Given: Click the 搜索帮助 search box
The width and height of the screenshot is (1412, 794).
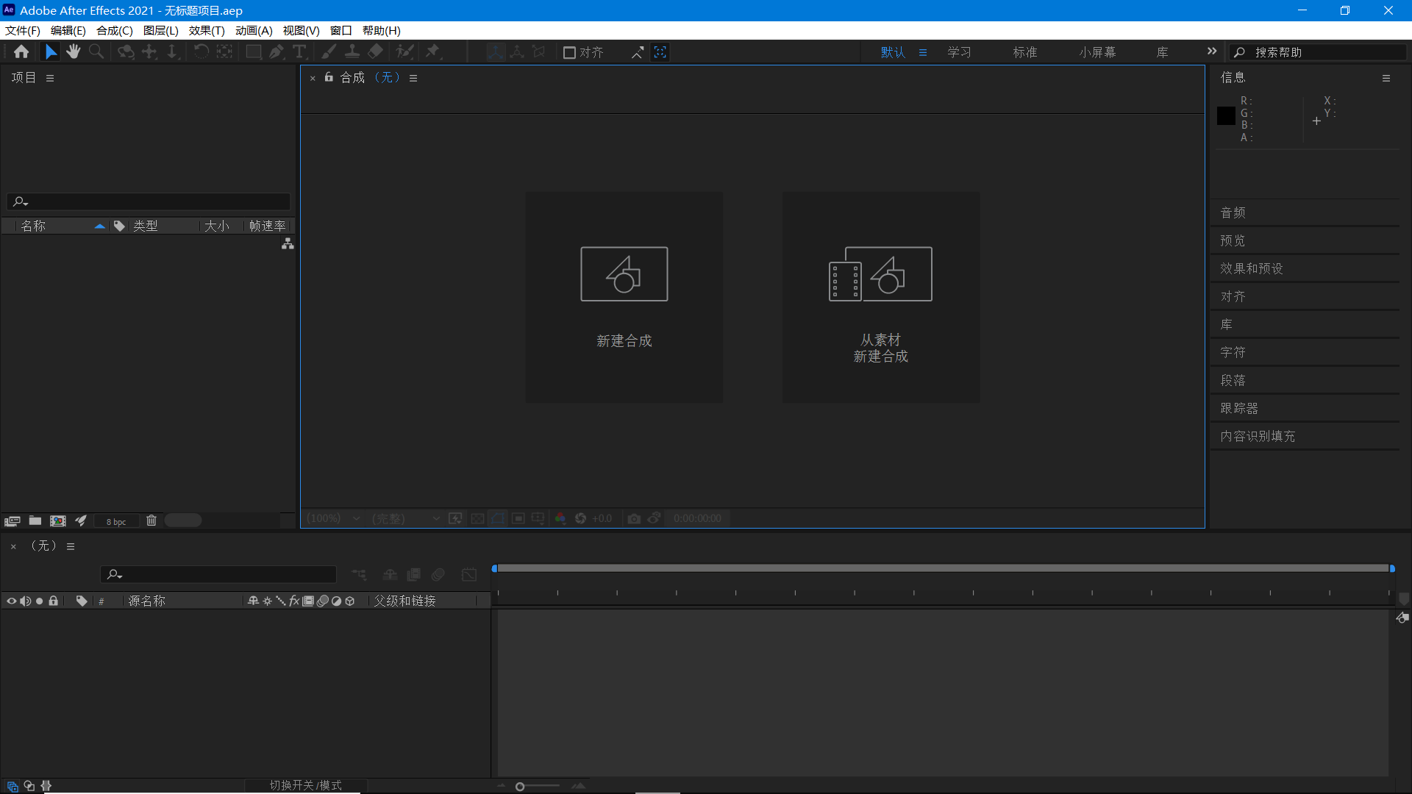Looking at the screenshot, I should (x=1318, y=52).
